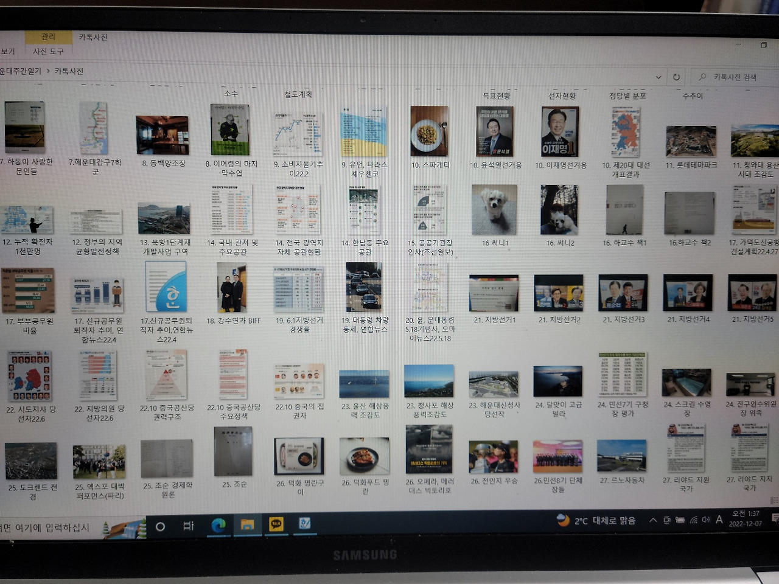Launch KakaoTalk from the taskbar
Viewport: 779px width, 584px height.
pyautogui.click(x=276, y=524)
